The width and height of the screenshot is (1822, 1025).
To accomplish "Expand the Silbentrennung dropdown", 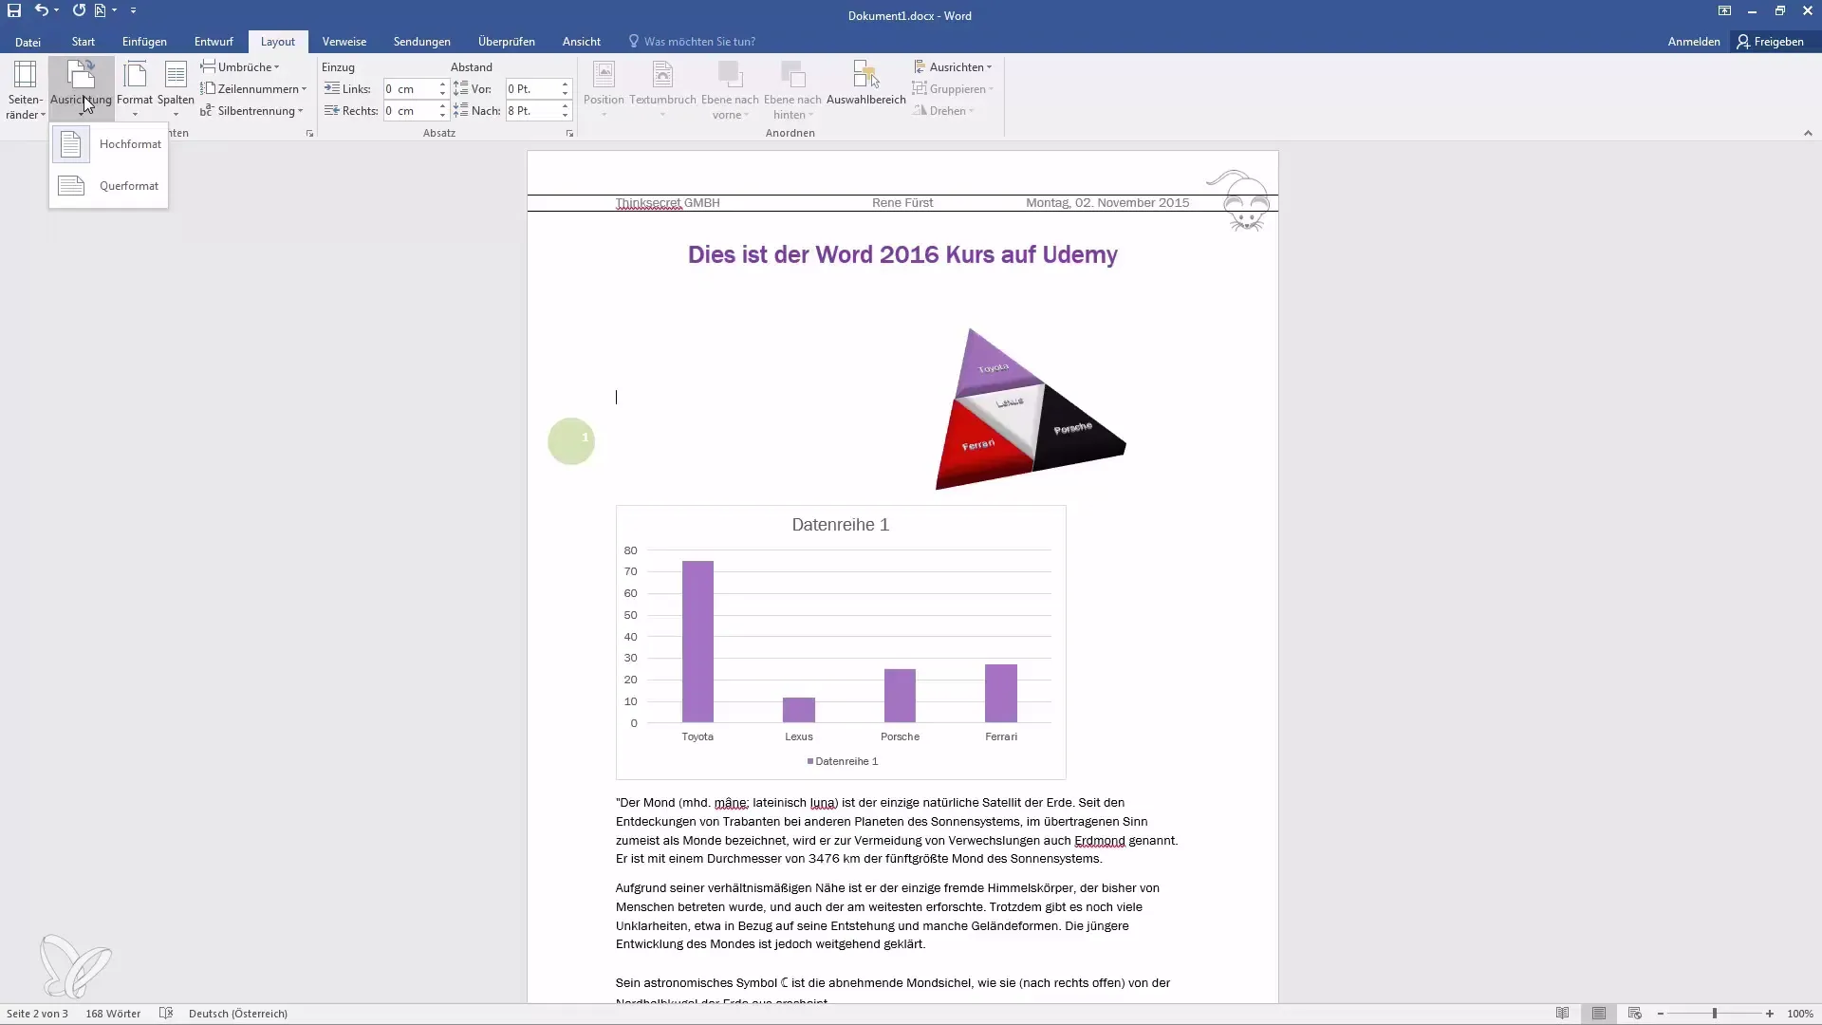I will [x=251, y=111].
